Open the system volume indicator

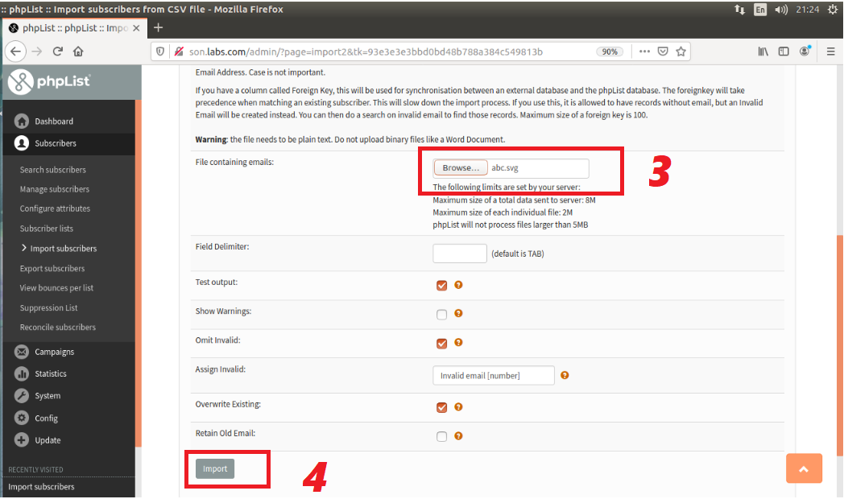[781, 10]
